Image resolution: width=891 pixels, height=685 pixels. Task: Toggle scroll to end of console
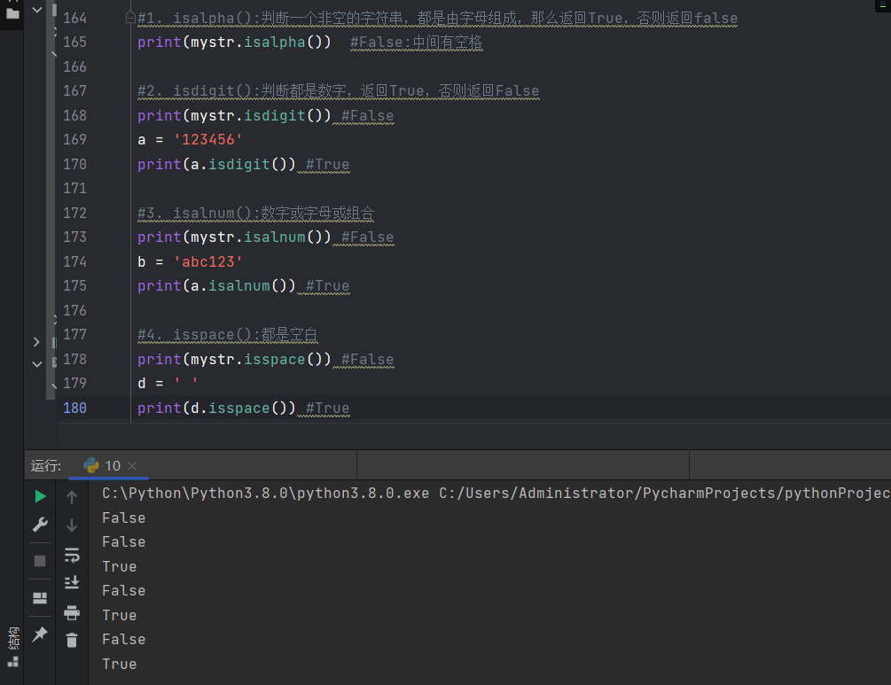(72, 583)
